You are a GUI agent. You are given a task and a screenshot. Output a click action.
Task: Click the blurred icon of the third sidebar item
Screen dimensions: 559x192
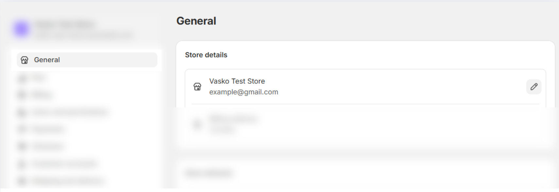(22, 95)
